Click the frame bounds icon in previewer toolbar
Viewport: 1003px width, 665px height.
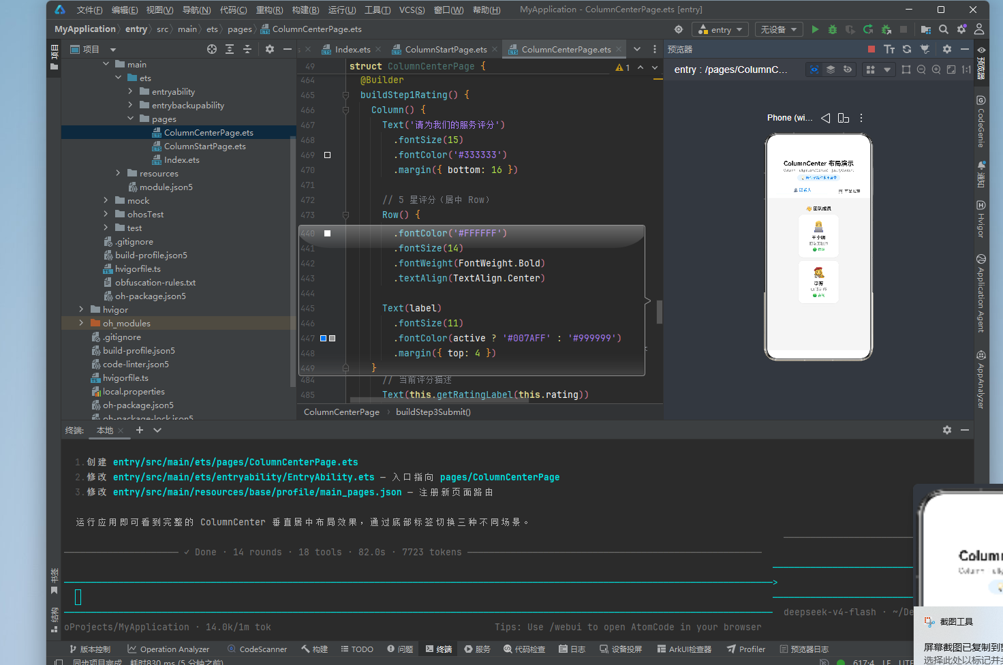pyautogui.click(x=906, y=69)
